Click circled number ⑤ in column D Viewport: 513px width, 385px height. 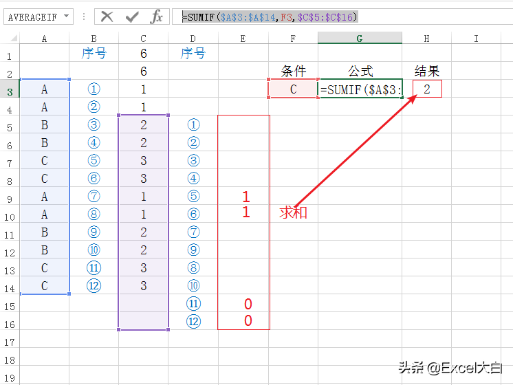[193, 196]
